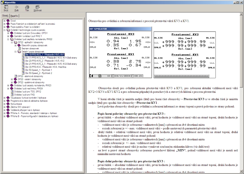244x174 pixels.
Task: Collapse OP22 - aplikační obrazovky node
Action: click(12, 42)
